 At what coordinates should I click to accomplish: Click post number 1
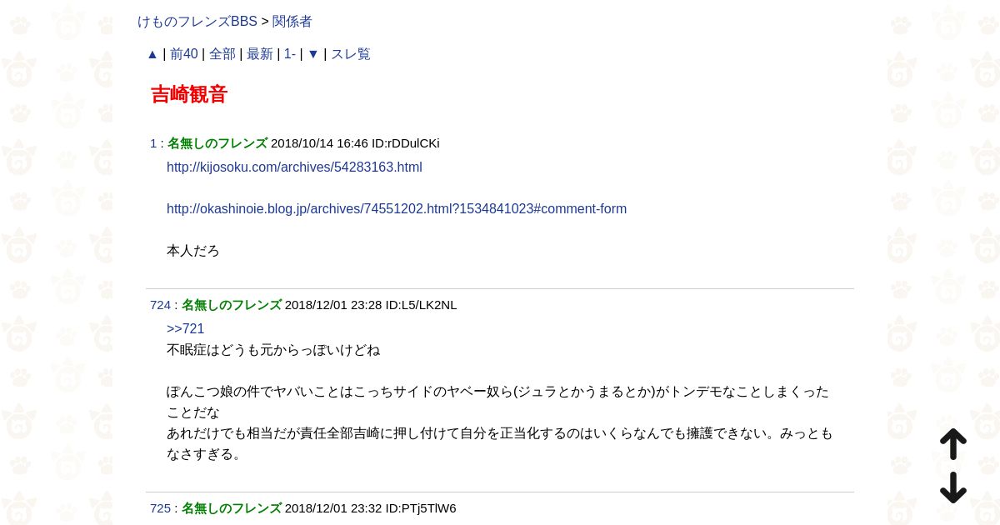click(153, 143)
